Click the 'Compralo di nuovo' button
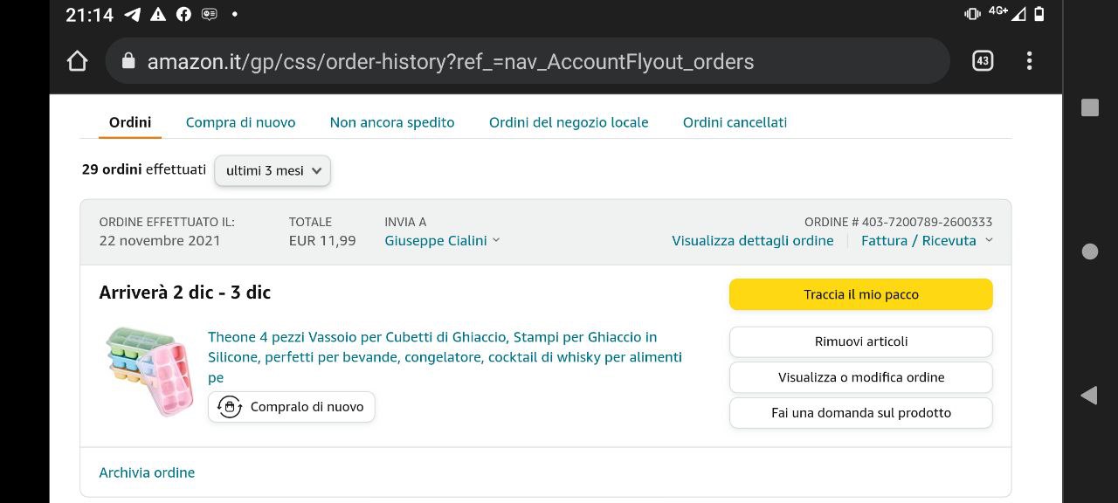This screenshot has width=1118, height=503. (x=292, y=407)
